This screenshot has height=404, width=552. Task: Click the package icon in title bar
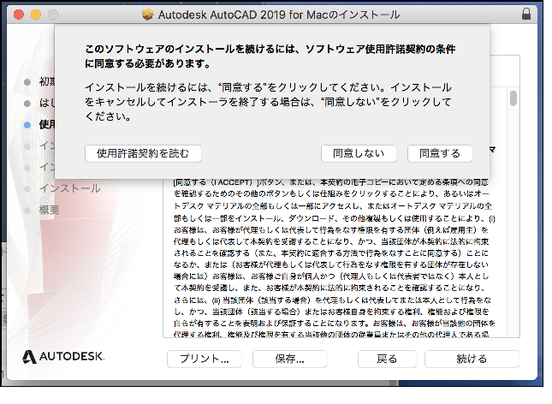(x=148, y=15)
